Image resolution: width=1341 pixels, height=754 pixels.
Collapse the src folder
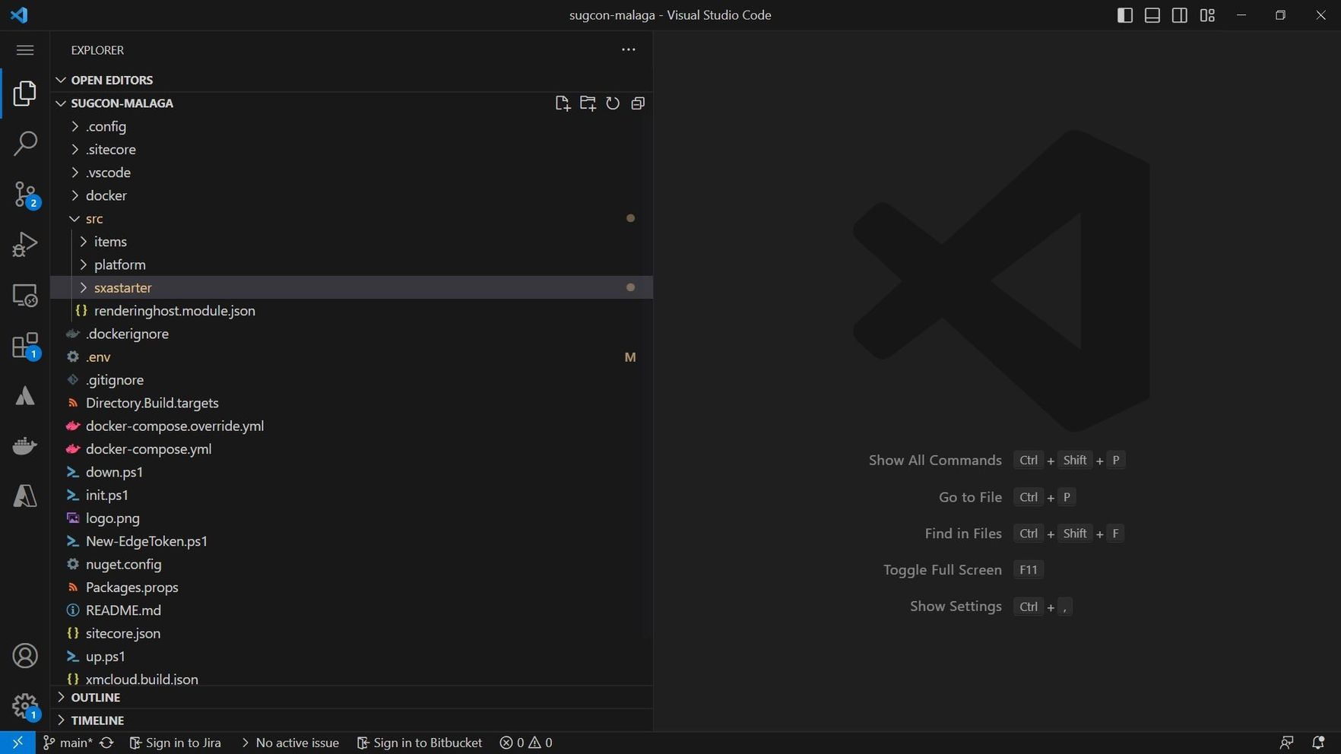[94, 219]
